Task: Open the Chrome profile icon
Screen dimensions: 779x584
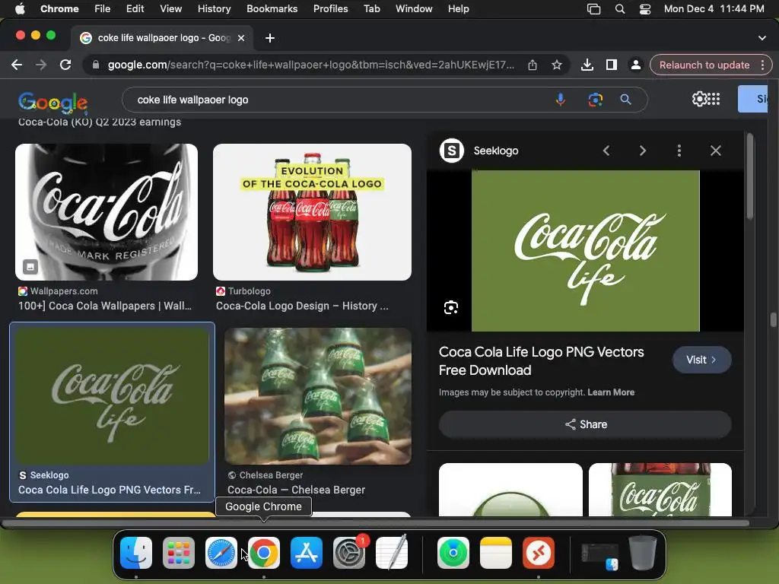Action: click(635, 65)
